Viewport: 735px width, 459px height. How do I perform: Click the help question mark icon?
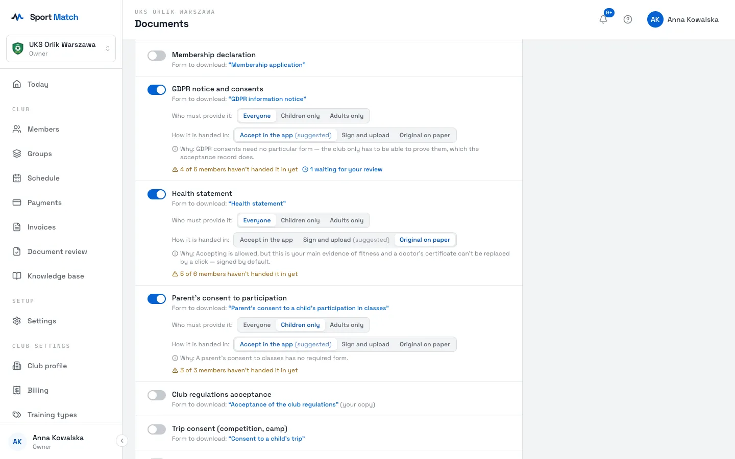[x=628, y=19]
